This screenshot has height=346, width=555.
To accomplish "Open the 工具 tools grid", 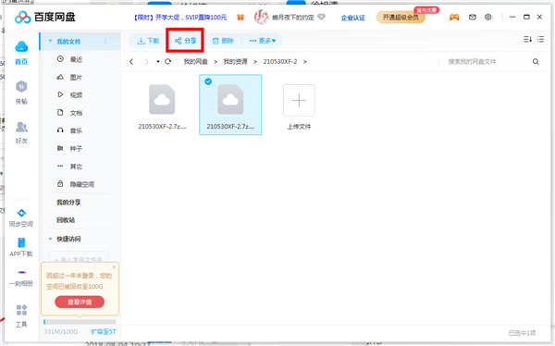I will [x=21, y=315].
